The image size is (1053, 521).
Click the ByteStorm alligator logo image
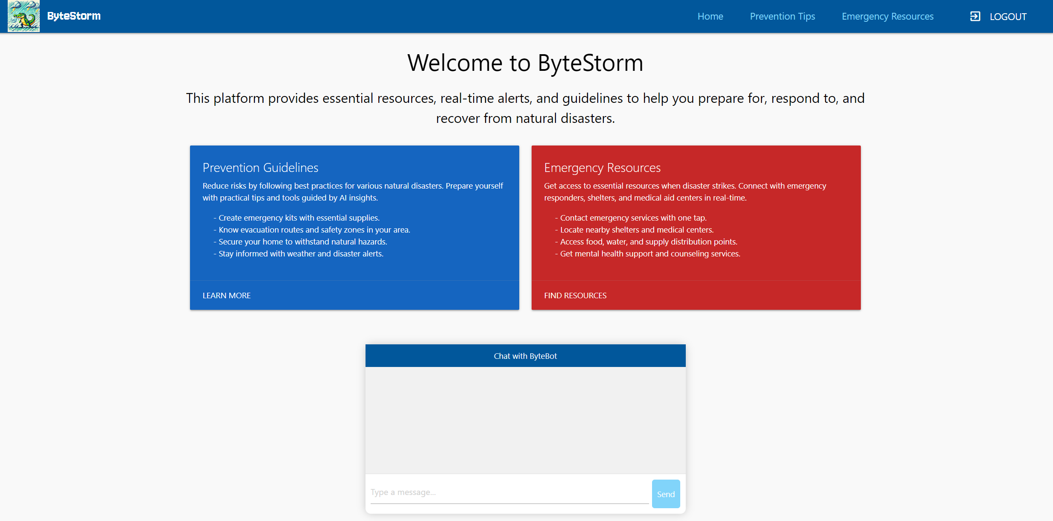point(23,16)
